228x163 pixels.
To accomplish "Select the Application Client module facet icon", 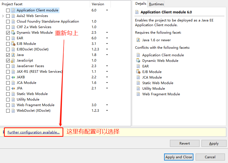I will pos(13,10).
